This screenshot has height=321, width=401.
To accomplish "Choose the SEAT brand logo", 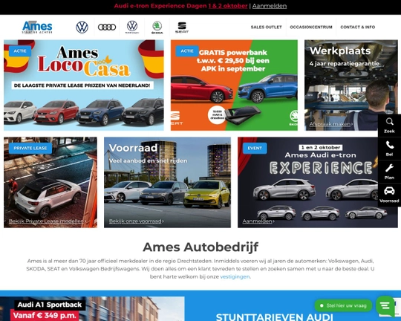I will (x=182, y=27).
